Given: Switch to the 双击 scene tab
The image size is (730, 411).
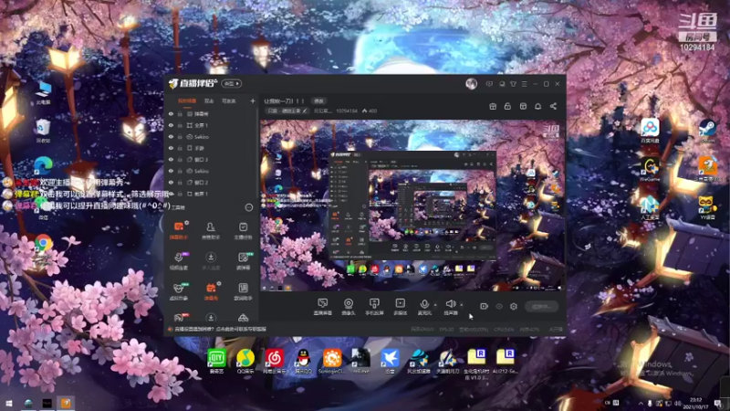Looking at the screenshot, I should click(209, 100).
